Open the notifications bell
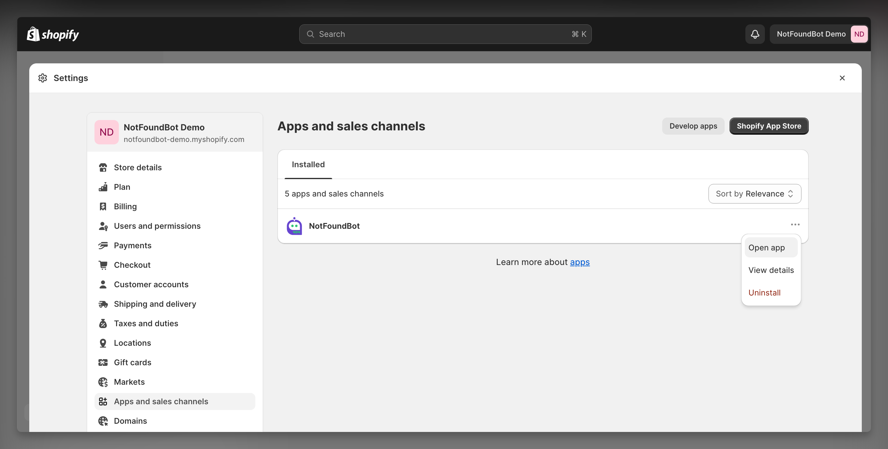 pos(755,34)
